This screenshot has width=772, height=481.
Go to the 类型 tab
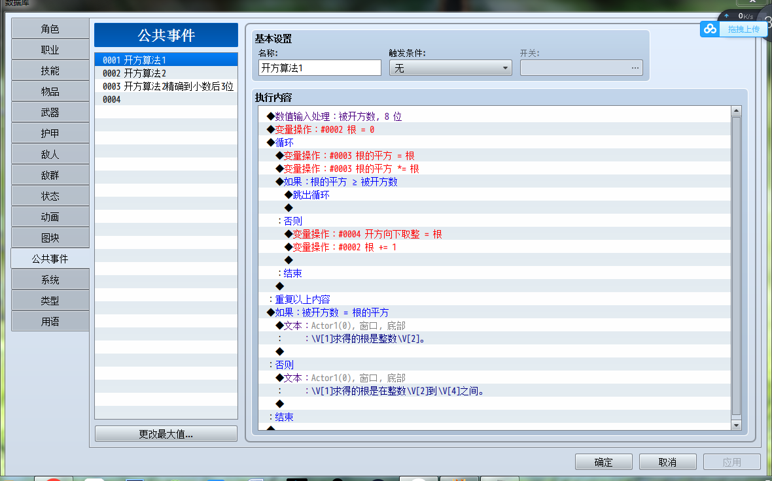pyautogui.click(x=50, y=301)
